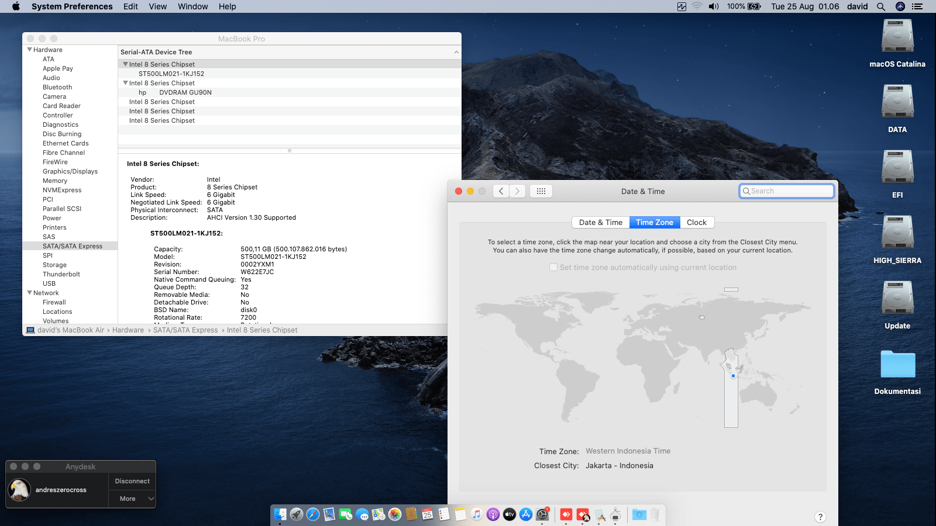Open Podcasts from the Dock
Viewport: 936px width, 526px height.
pyautogui.click(x=493, y=514)
